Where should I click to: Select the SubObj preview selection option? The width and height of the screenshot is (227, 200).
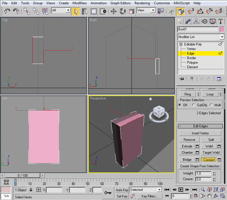click(x=194, y=105)
